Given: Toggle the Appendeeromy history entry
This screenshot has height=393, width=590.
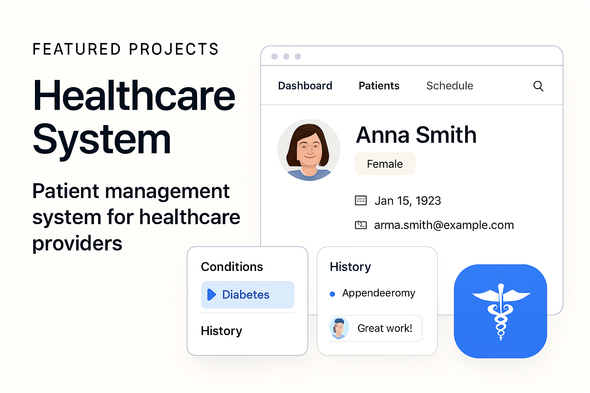Looking at the screenshot, I should [x=378, y=293].
